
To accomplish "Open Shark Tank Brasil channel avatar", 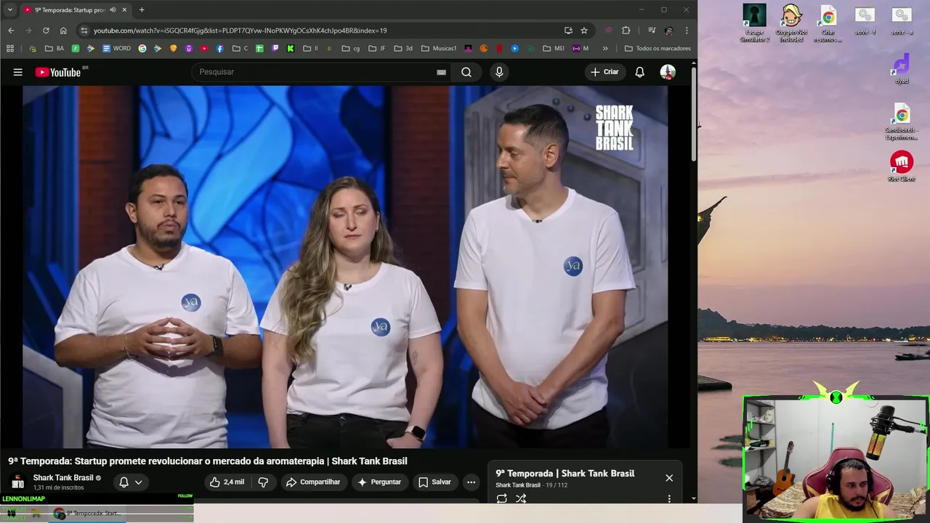I will tap(18, 482).
